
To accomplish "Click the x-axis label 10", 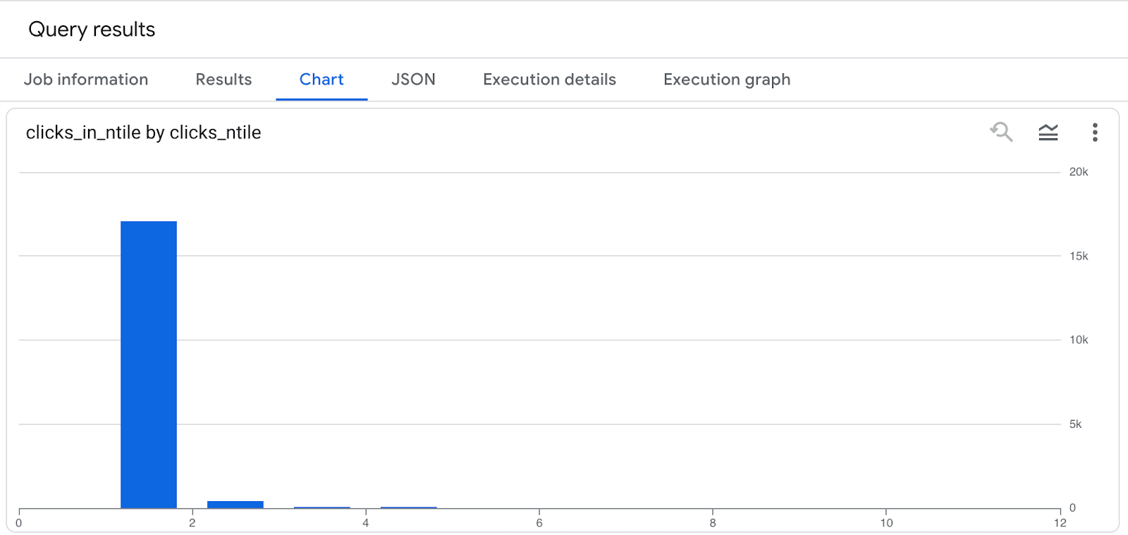I will [x=886, y=523].
